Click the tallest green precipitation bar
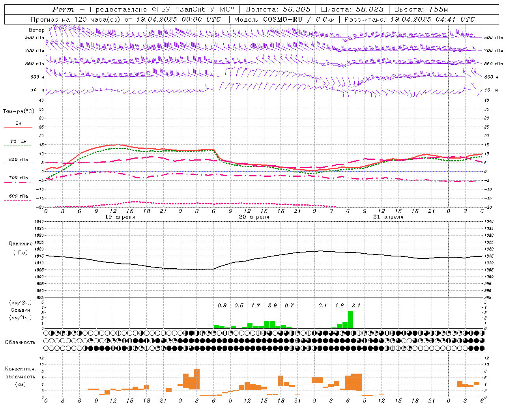This screenshot has width=505, height=404. pos(350,320)
